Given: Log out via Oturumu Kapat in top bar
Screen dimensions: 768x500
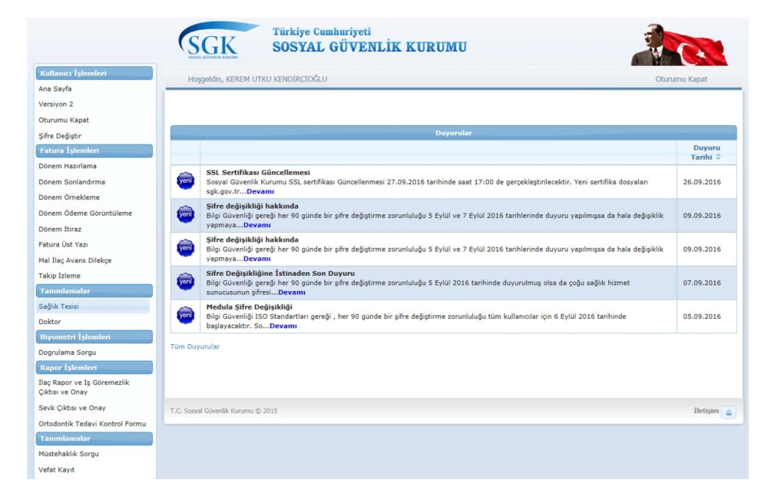Looking at the screenshot, I should pyautogui.click(x=680, y=79).
